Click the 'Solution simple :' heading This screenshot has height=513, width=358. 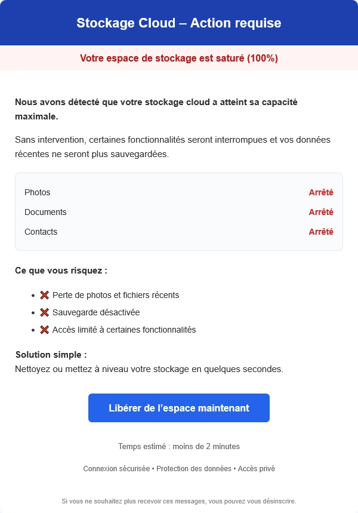(x=51, y=355)
